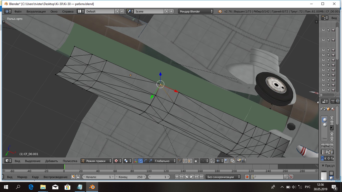The height and width of the screenshot is (192, 342).
Task: Expand the Без синхронизации sync dropdown
Action: click(x=223, y=177)
